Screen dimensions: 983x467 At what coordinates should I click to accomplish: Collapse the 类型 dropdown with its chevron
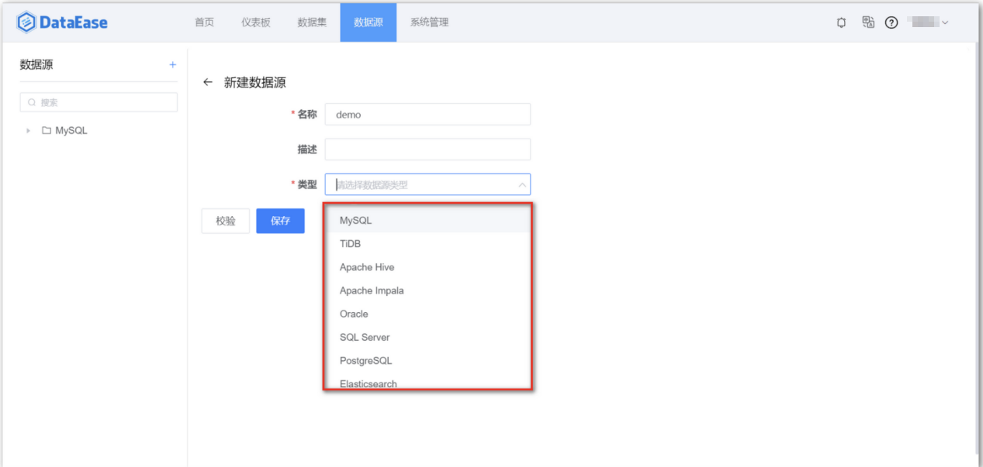521,184
